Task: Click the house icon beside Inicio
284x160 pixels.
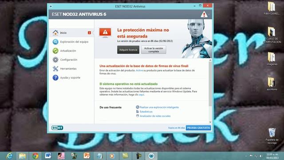Action: coord(55,32)
